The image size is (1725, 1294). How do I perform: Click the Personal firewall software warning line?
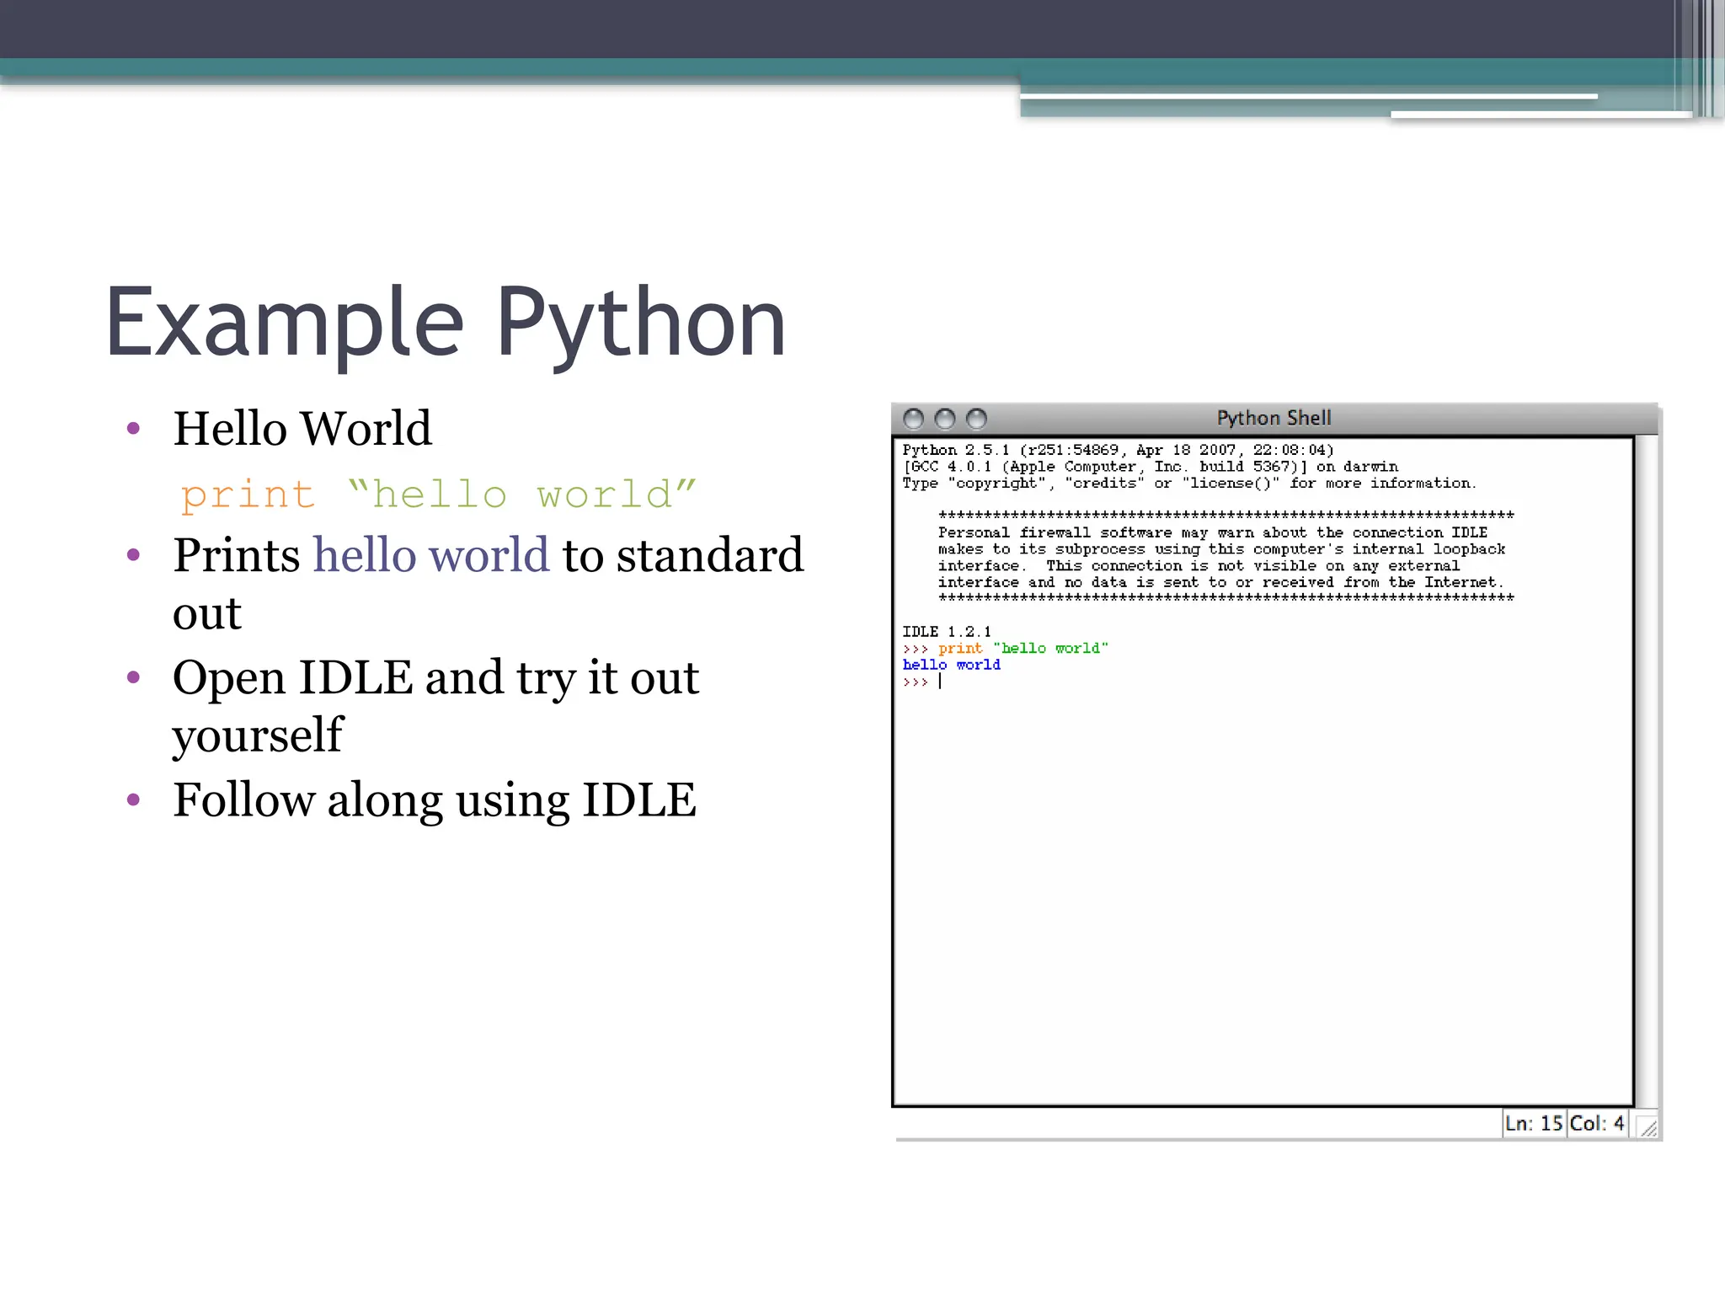[x=1213, y=532]
